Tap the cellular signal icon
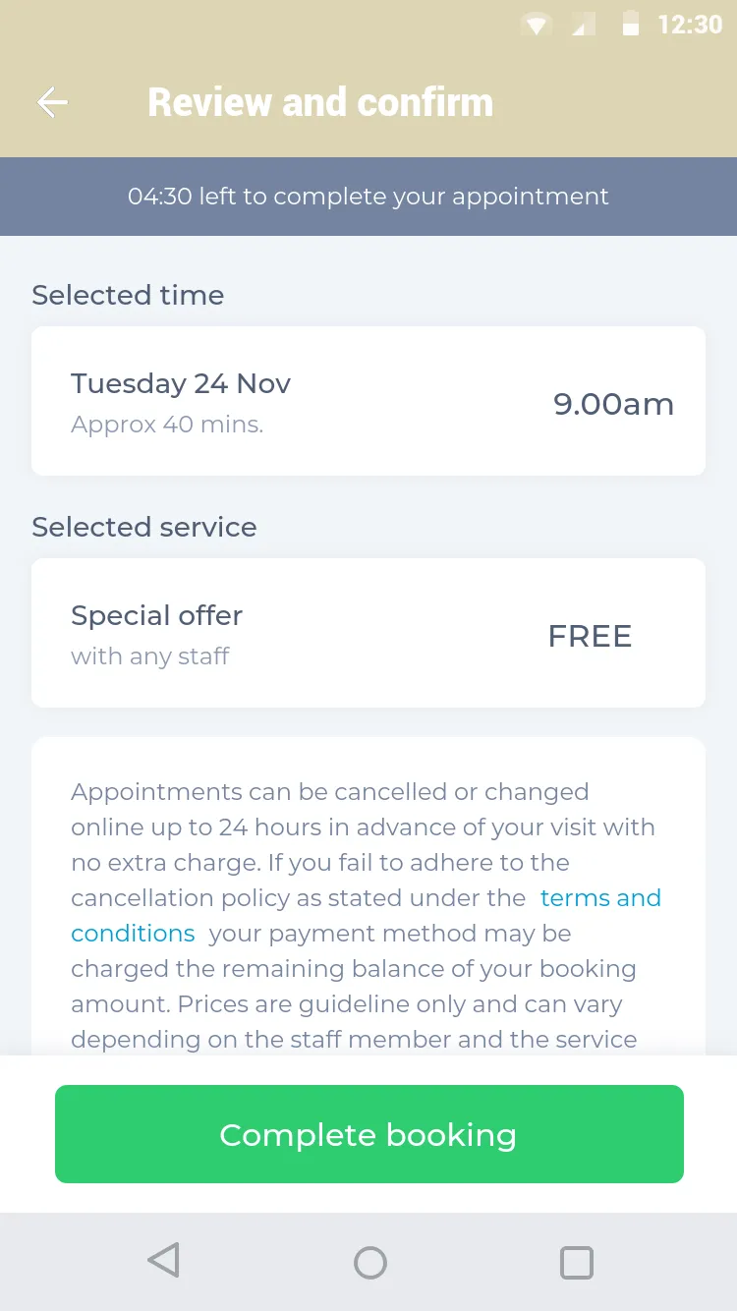Image resolution: width=737 pixels, height=1311 pixels. point(584,26)
